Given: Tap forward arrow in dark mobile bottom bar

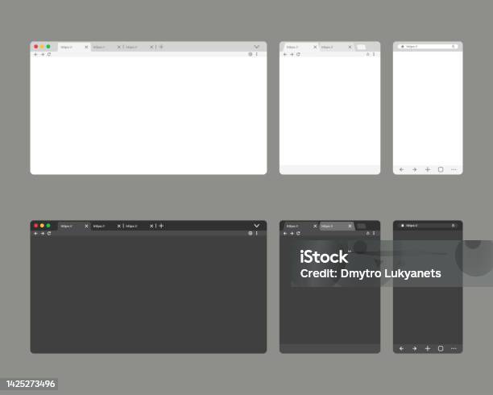Looking at the screenshot, I should [415, 349].
